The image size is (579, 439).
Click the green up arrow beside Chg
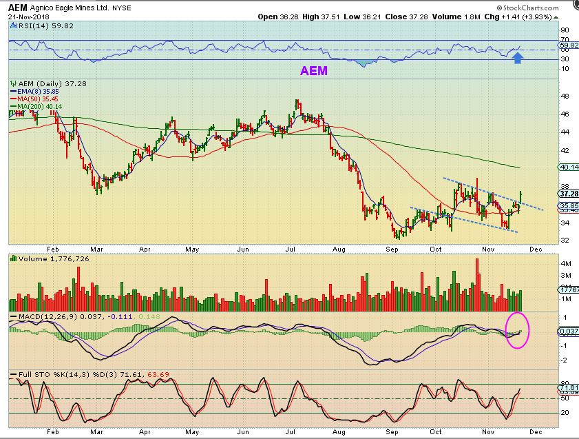point(556,17)
